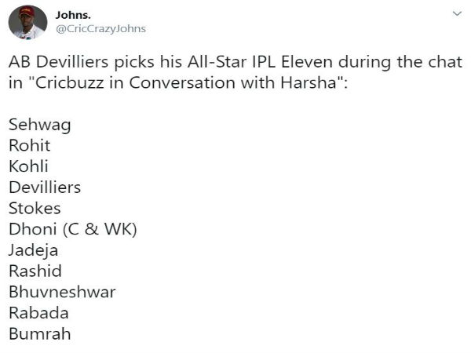The height and width of the screenshot is (353, 471).
Task: Open the Johns. display name link
Action: point(73,15)
